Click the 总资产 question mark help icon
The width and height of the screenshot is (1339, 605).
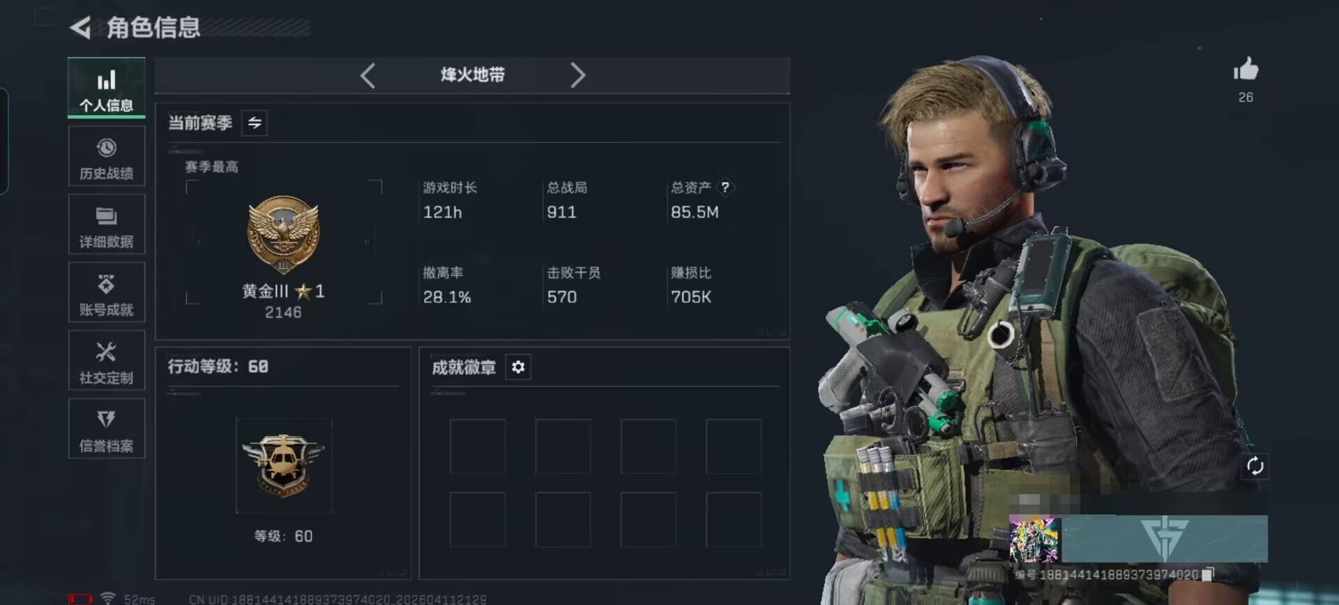click(x=725, y=187)
